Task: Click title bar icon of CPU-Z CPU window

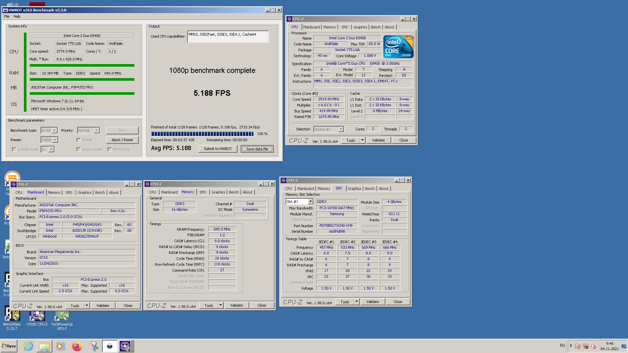Action: point(289,19)
